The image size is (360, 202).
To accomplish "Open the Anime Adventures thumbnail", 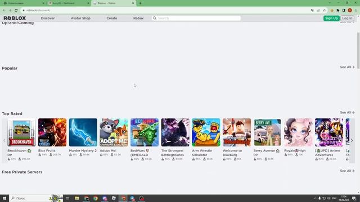I will (329, 132).
